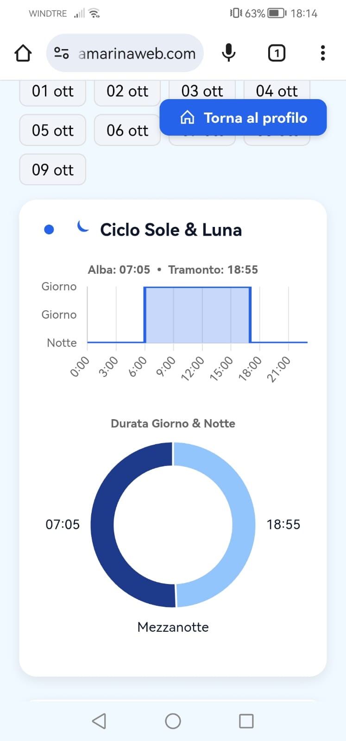Switch to 05 ott date
The height and width of the screenshot is (741, 346).
(53, 130)
